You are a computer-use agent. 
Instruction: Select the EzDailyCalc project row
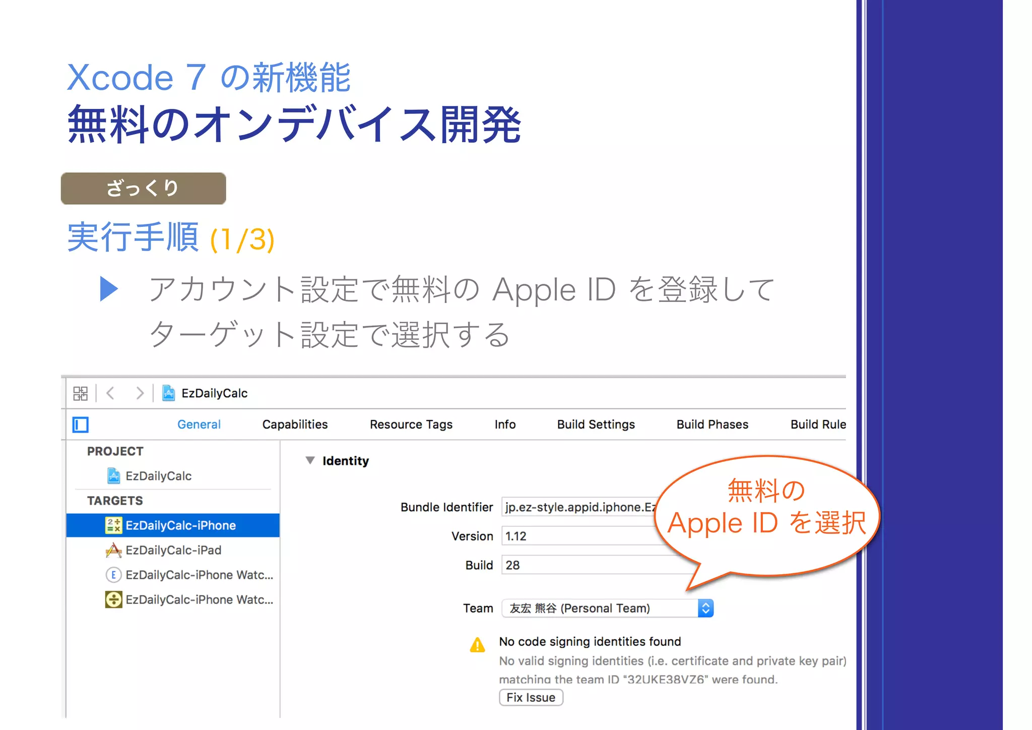(x=173, y=476)
